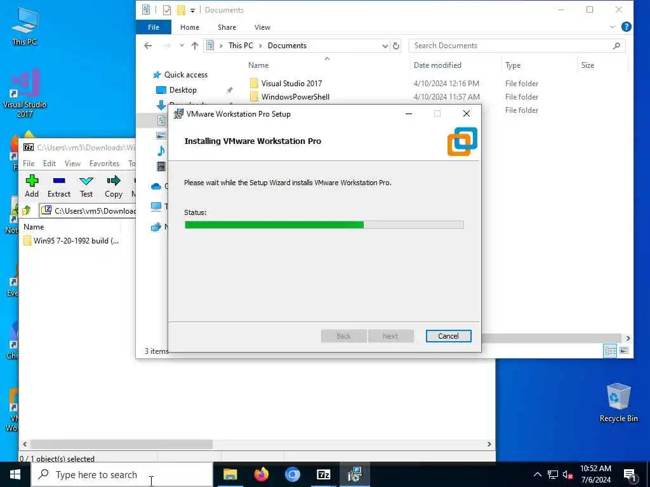Open the 7-Zip Edit menu
Image resolution: width=650 pixels, height=487 pixels.
tap(50, 164)
